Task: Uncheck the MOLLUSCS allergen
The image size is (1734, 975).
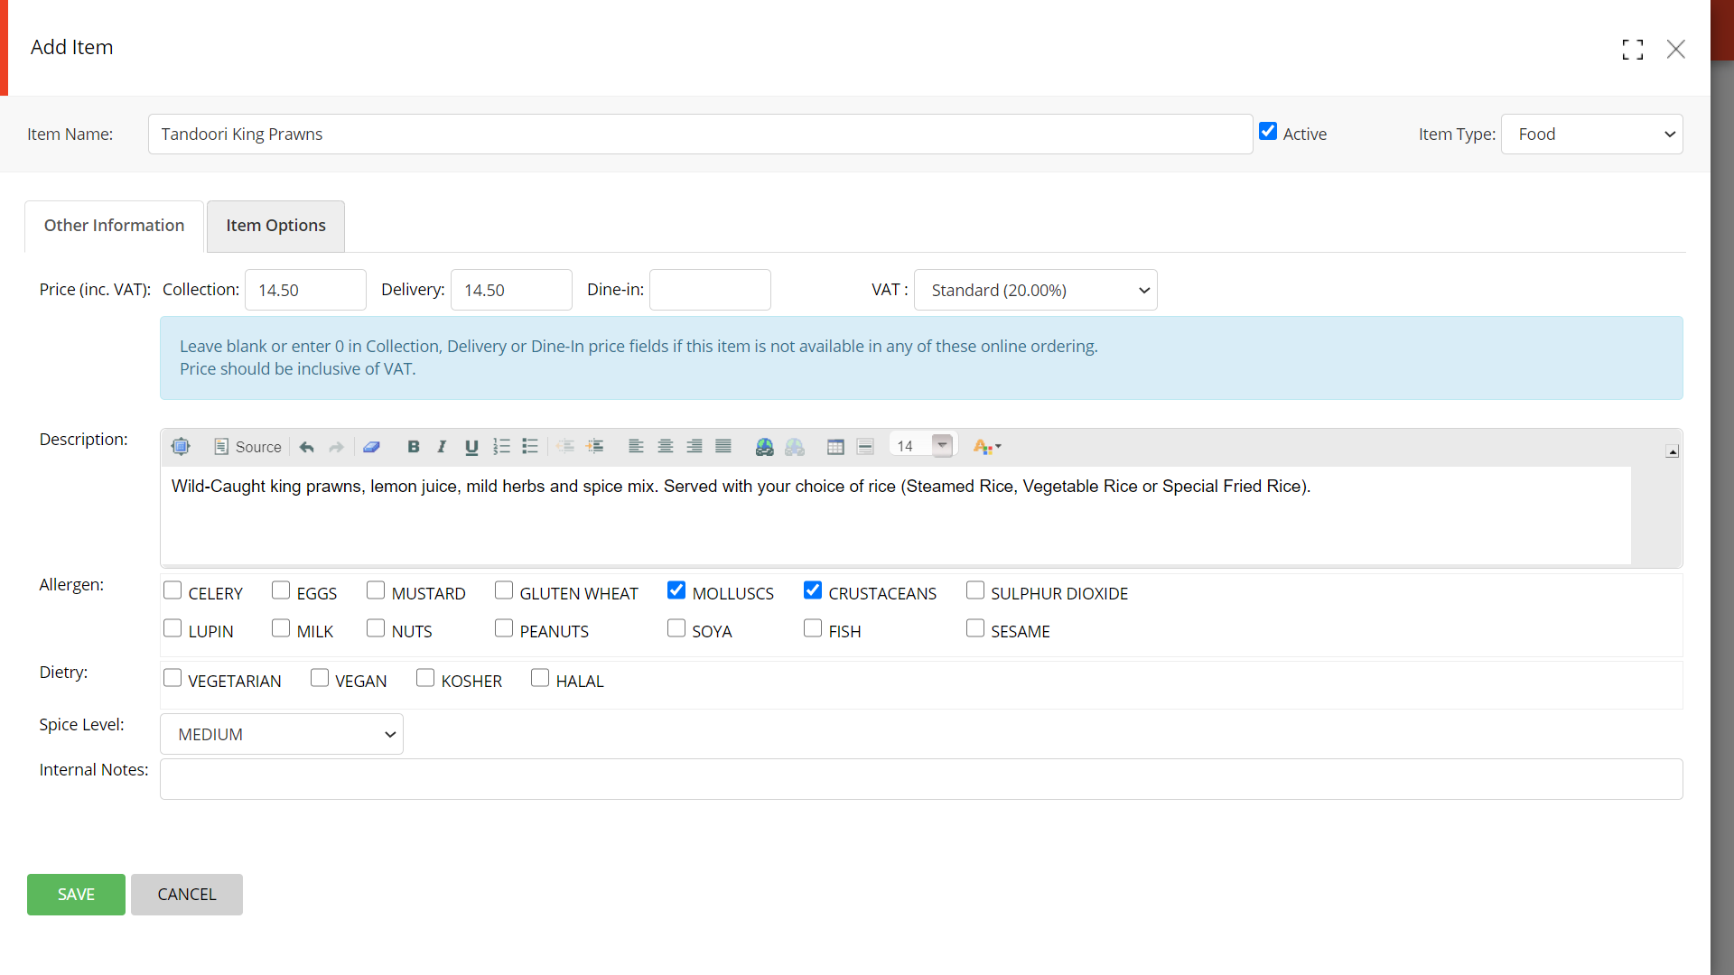Action: [676, 590]
